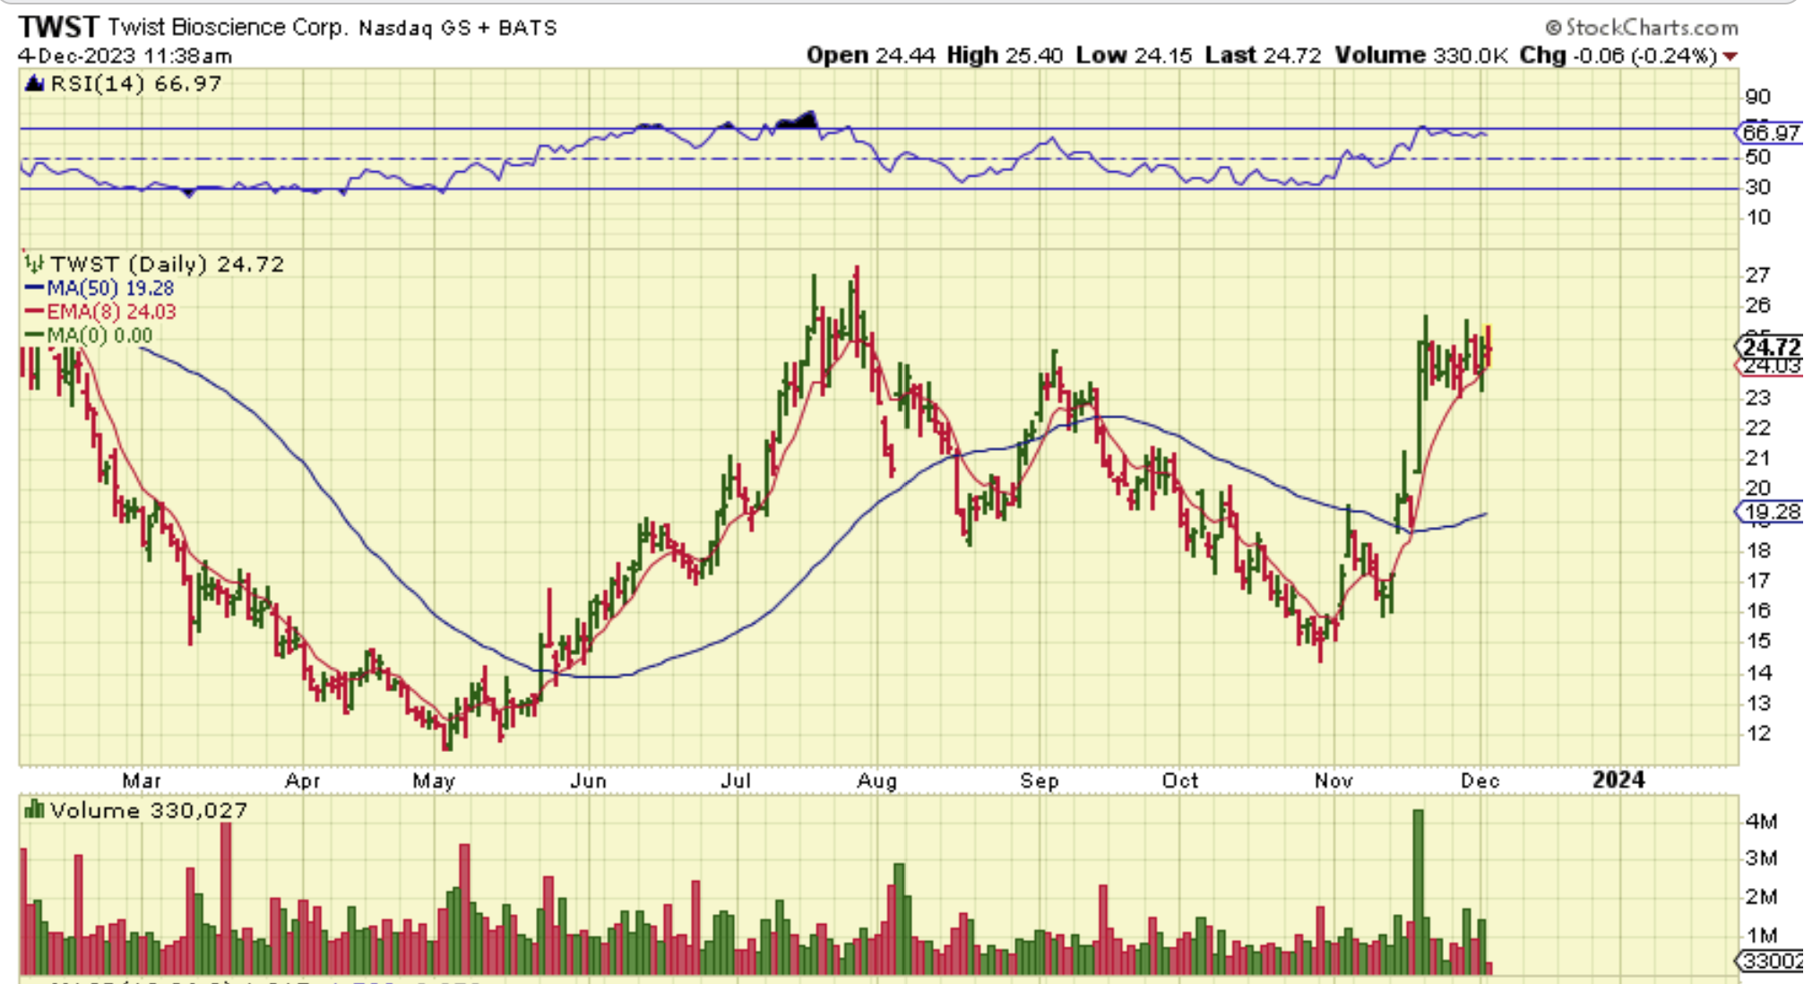Click the 19.28 MA(50) price tag

1770,512
